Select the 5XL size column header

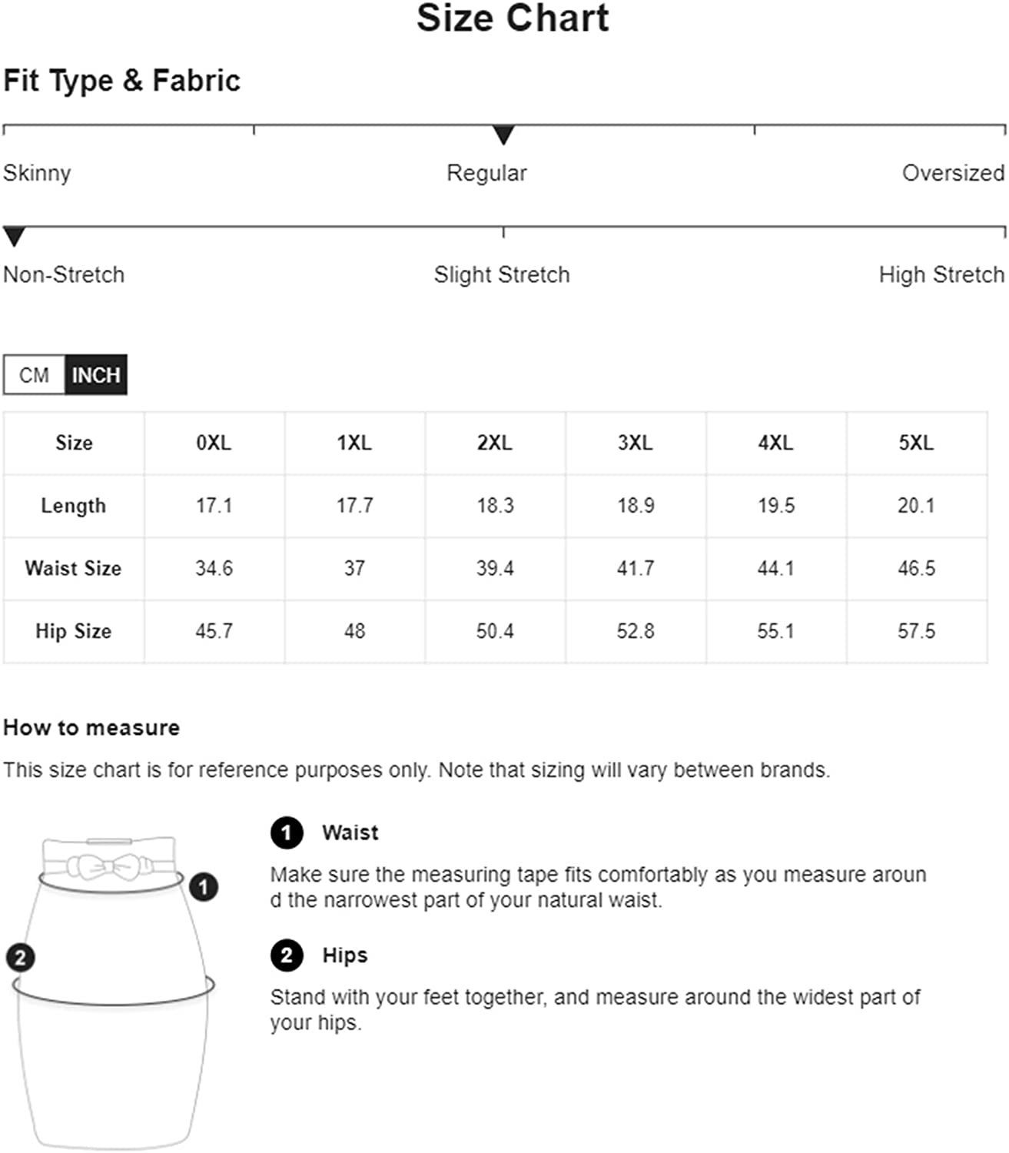click(917, 443)
